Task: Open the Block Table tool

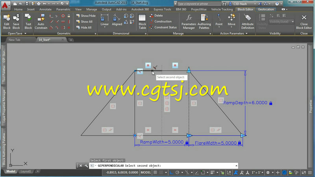Action: [x=142, y=22]
